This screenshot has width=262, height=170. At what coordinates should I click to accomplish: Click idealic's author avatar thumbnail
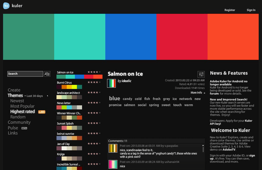pyautogui.click(x=111, y=83)
